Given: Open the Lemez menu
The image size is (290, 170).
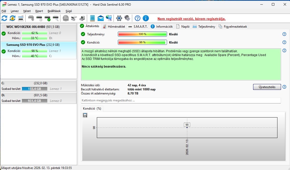Looking at the screenshot, I should click(15, 11).
